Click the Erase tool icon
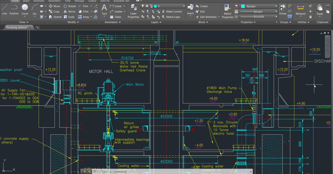The width and height of the screenshot is (333, 174). click(96, 6)
